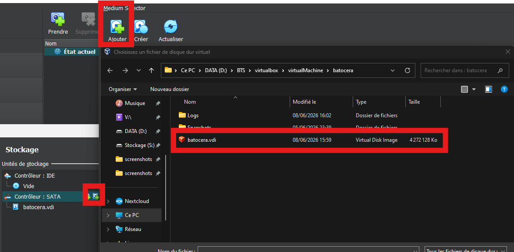514x252 pixels.
Task: Expand the Réseau tree node
Action: (x=108, y=229)
